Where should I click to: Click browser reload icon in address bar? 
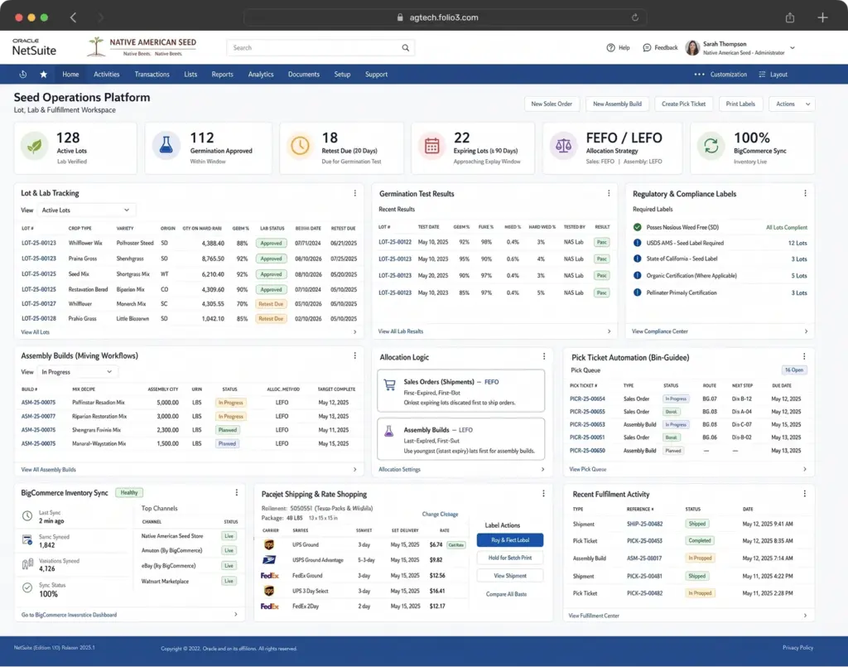tap(635, 17)
